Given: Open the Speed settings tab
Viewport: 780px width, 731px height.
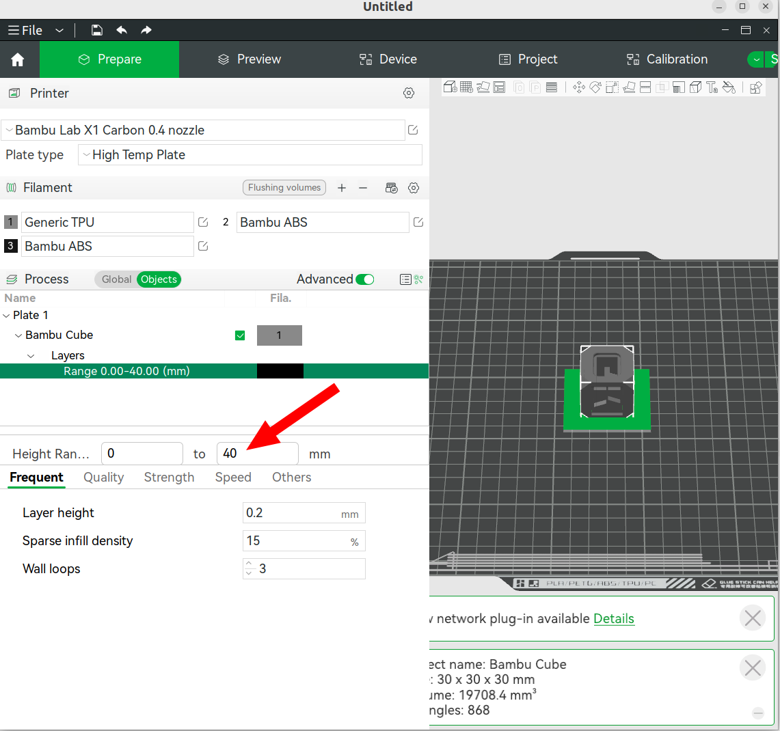Looking at the screenshot, I should [x=233, y=478].
